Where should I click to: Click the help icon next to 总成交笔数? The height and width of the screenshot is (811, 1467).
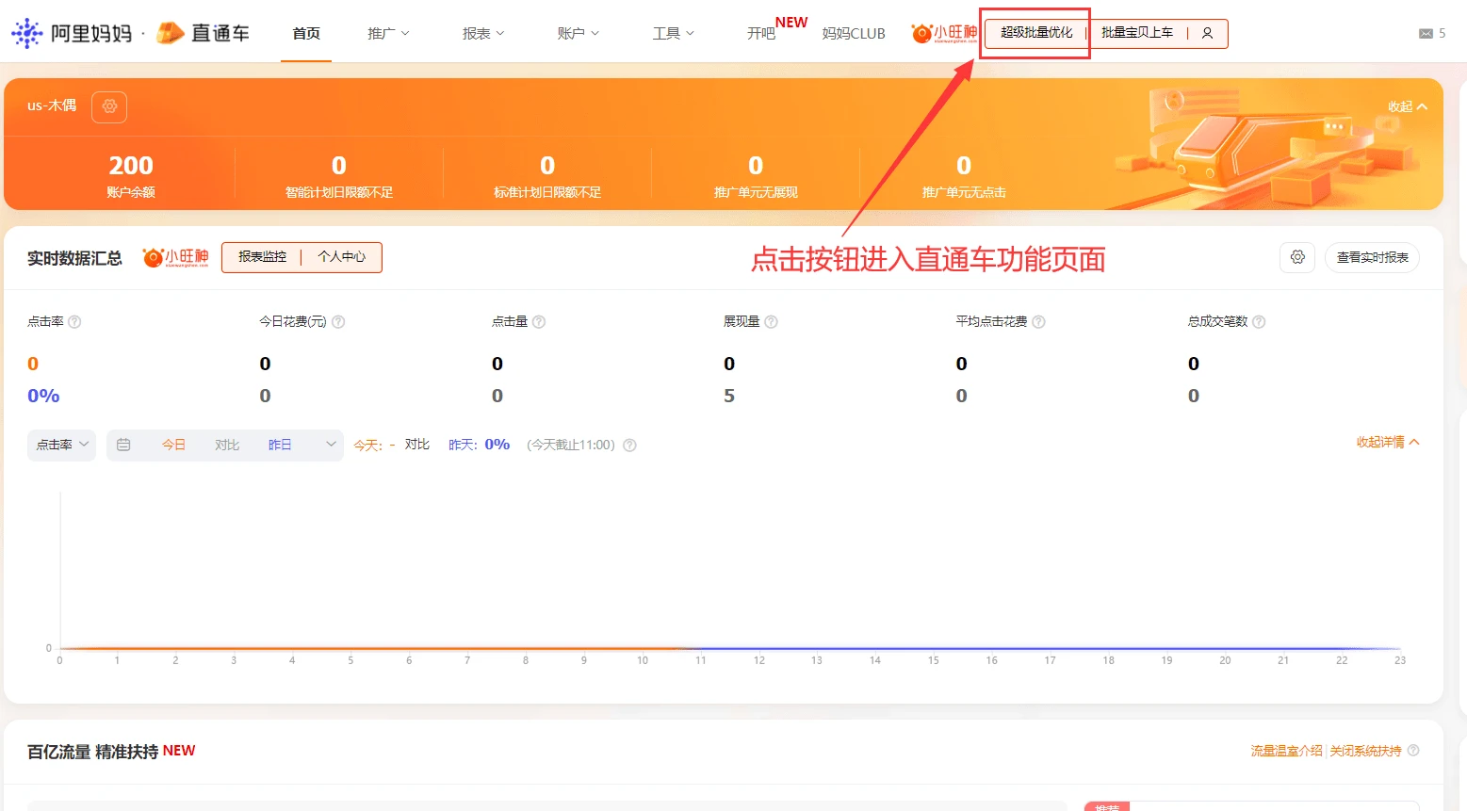pos(1259,322)
